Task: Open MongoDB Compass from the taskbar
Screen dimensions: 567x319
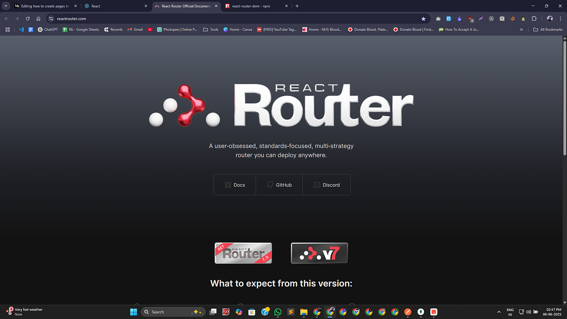Action: 421,311
